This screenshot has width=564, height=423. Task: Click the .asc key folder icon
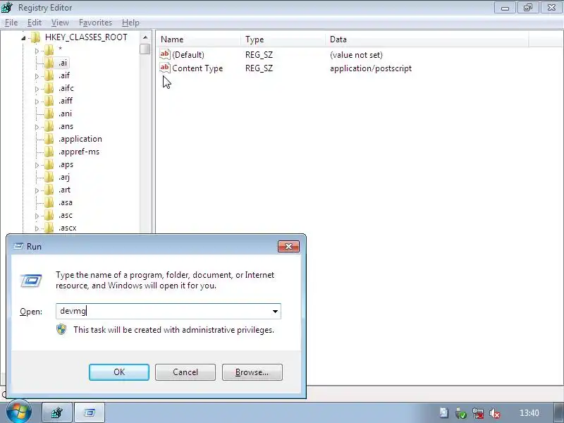pyautogui.click(x=49, y=215)
